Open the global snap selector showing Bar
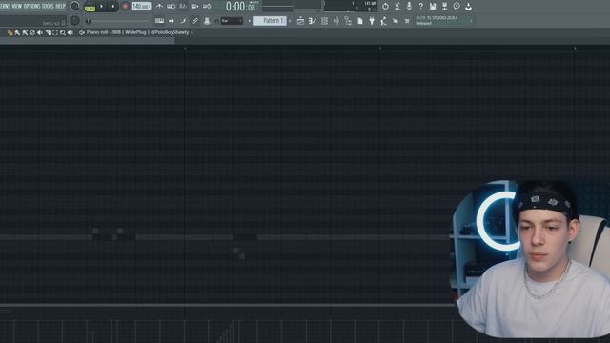 pos(232,21)
